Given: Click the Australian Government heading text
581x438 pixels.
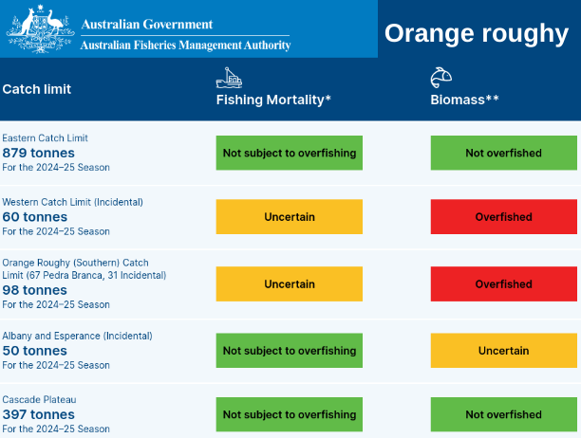Looking at the screenshot, I should (147, 25).
